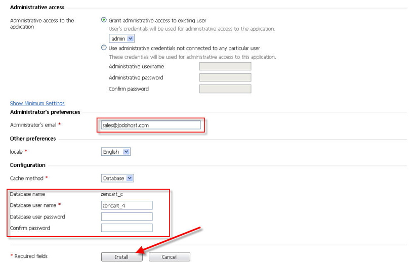
Task: Click the Administrative password field
Action: tap(225, 77)
